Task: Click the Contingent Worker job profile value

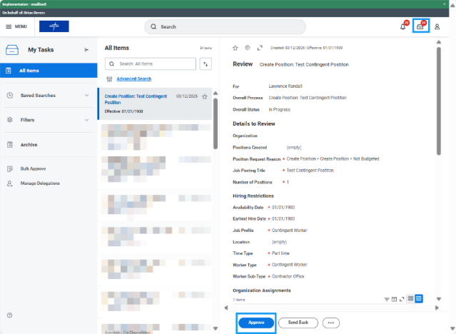Action: click(x=289, y=231)
